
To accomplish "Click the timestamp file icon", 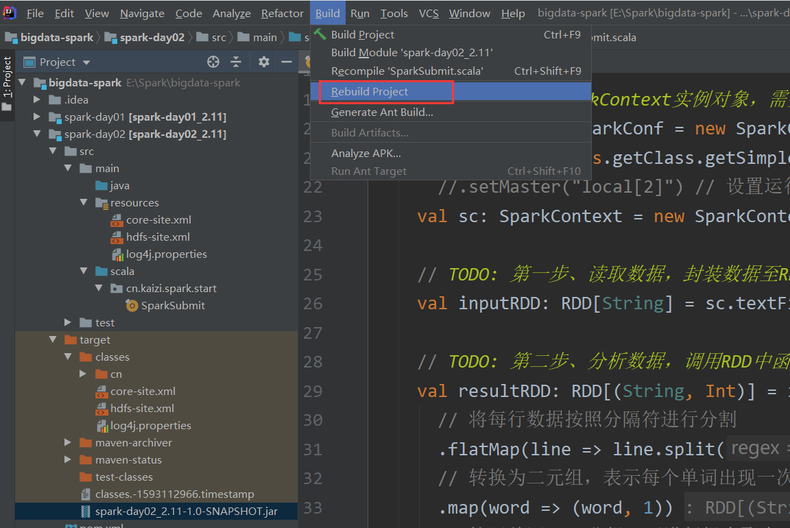I will click(x=86, y=494).
